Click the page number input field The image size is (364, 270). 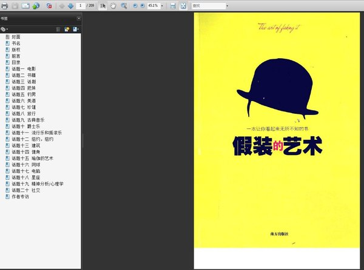coord(80,5)
